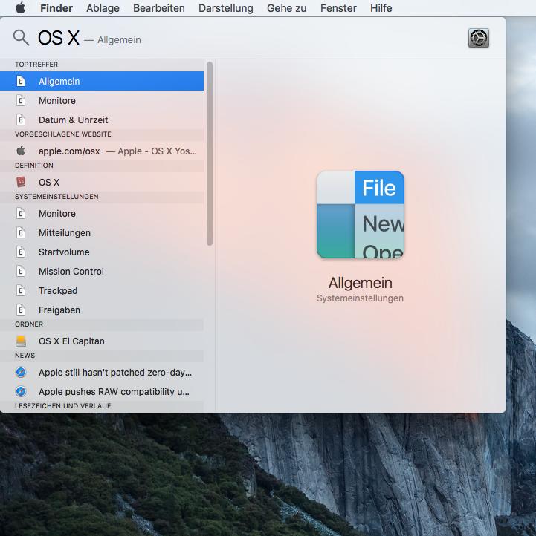Click the icon beside Datum & Uhrzeit

click(x=21, y=120)
